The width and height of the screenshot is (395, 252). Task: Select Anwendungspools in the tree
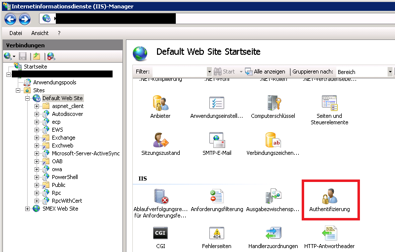point(54,82)
